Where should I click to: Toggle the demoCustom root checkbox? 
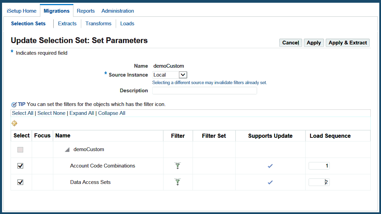point(20,149)
